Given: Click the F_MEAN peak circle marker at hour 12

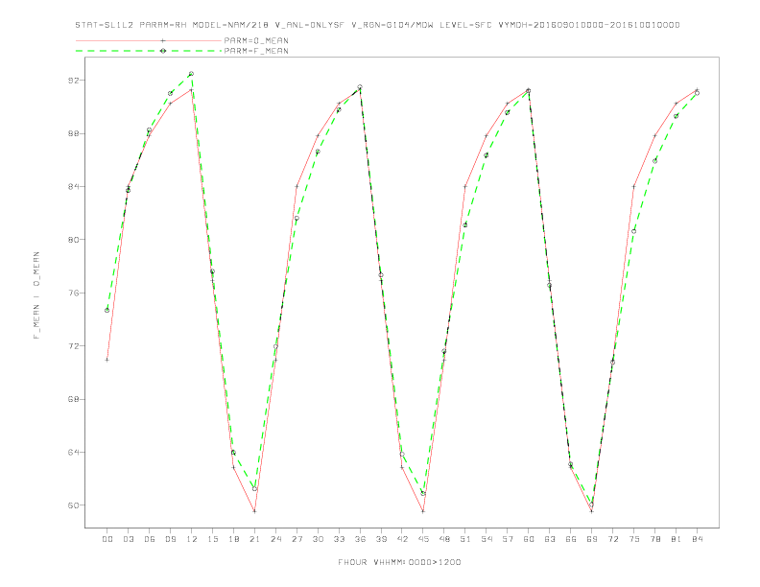Looking at the screenshot, I should click(192, 74).
